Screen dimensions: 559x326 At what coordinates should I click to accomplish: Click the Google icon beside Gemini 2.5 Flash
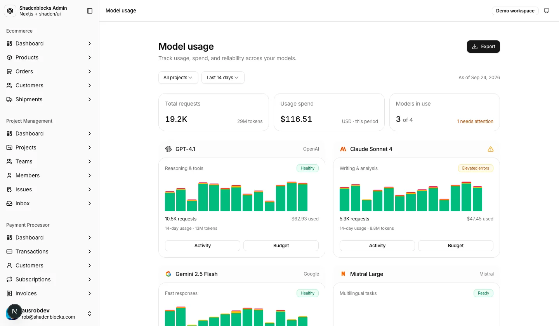tap(168, 274)
